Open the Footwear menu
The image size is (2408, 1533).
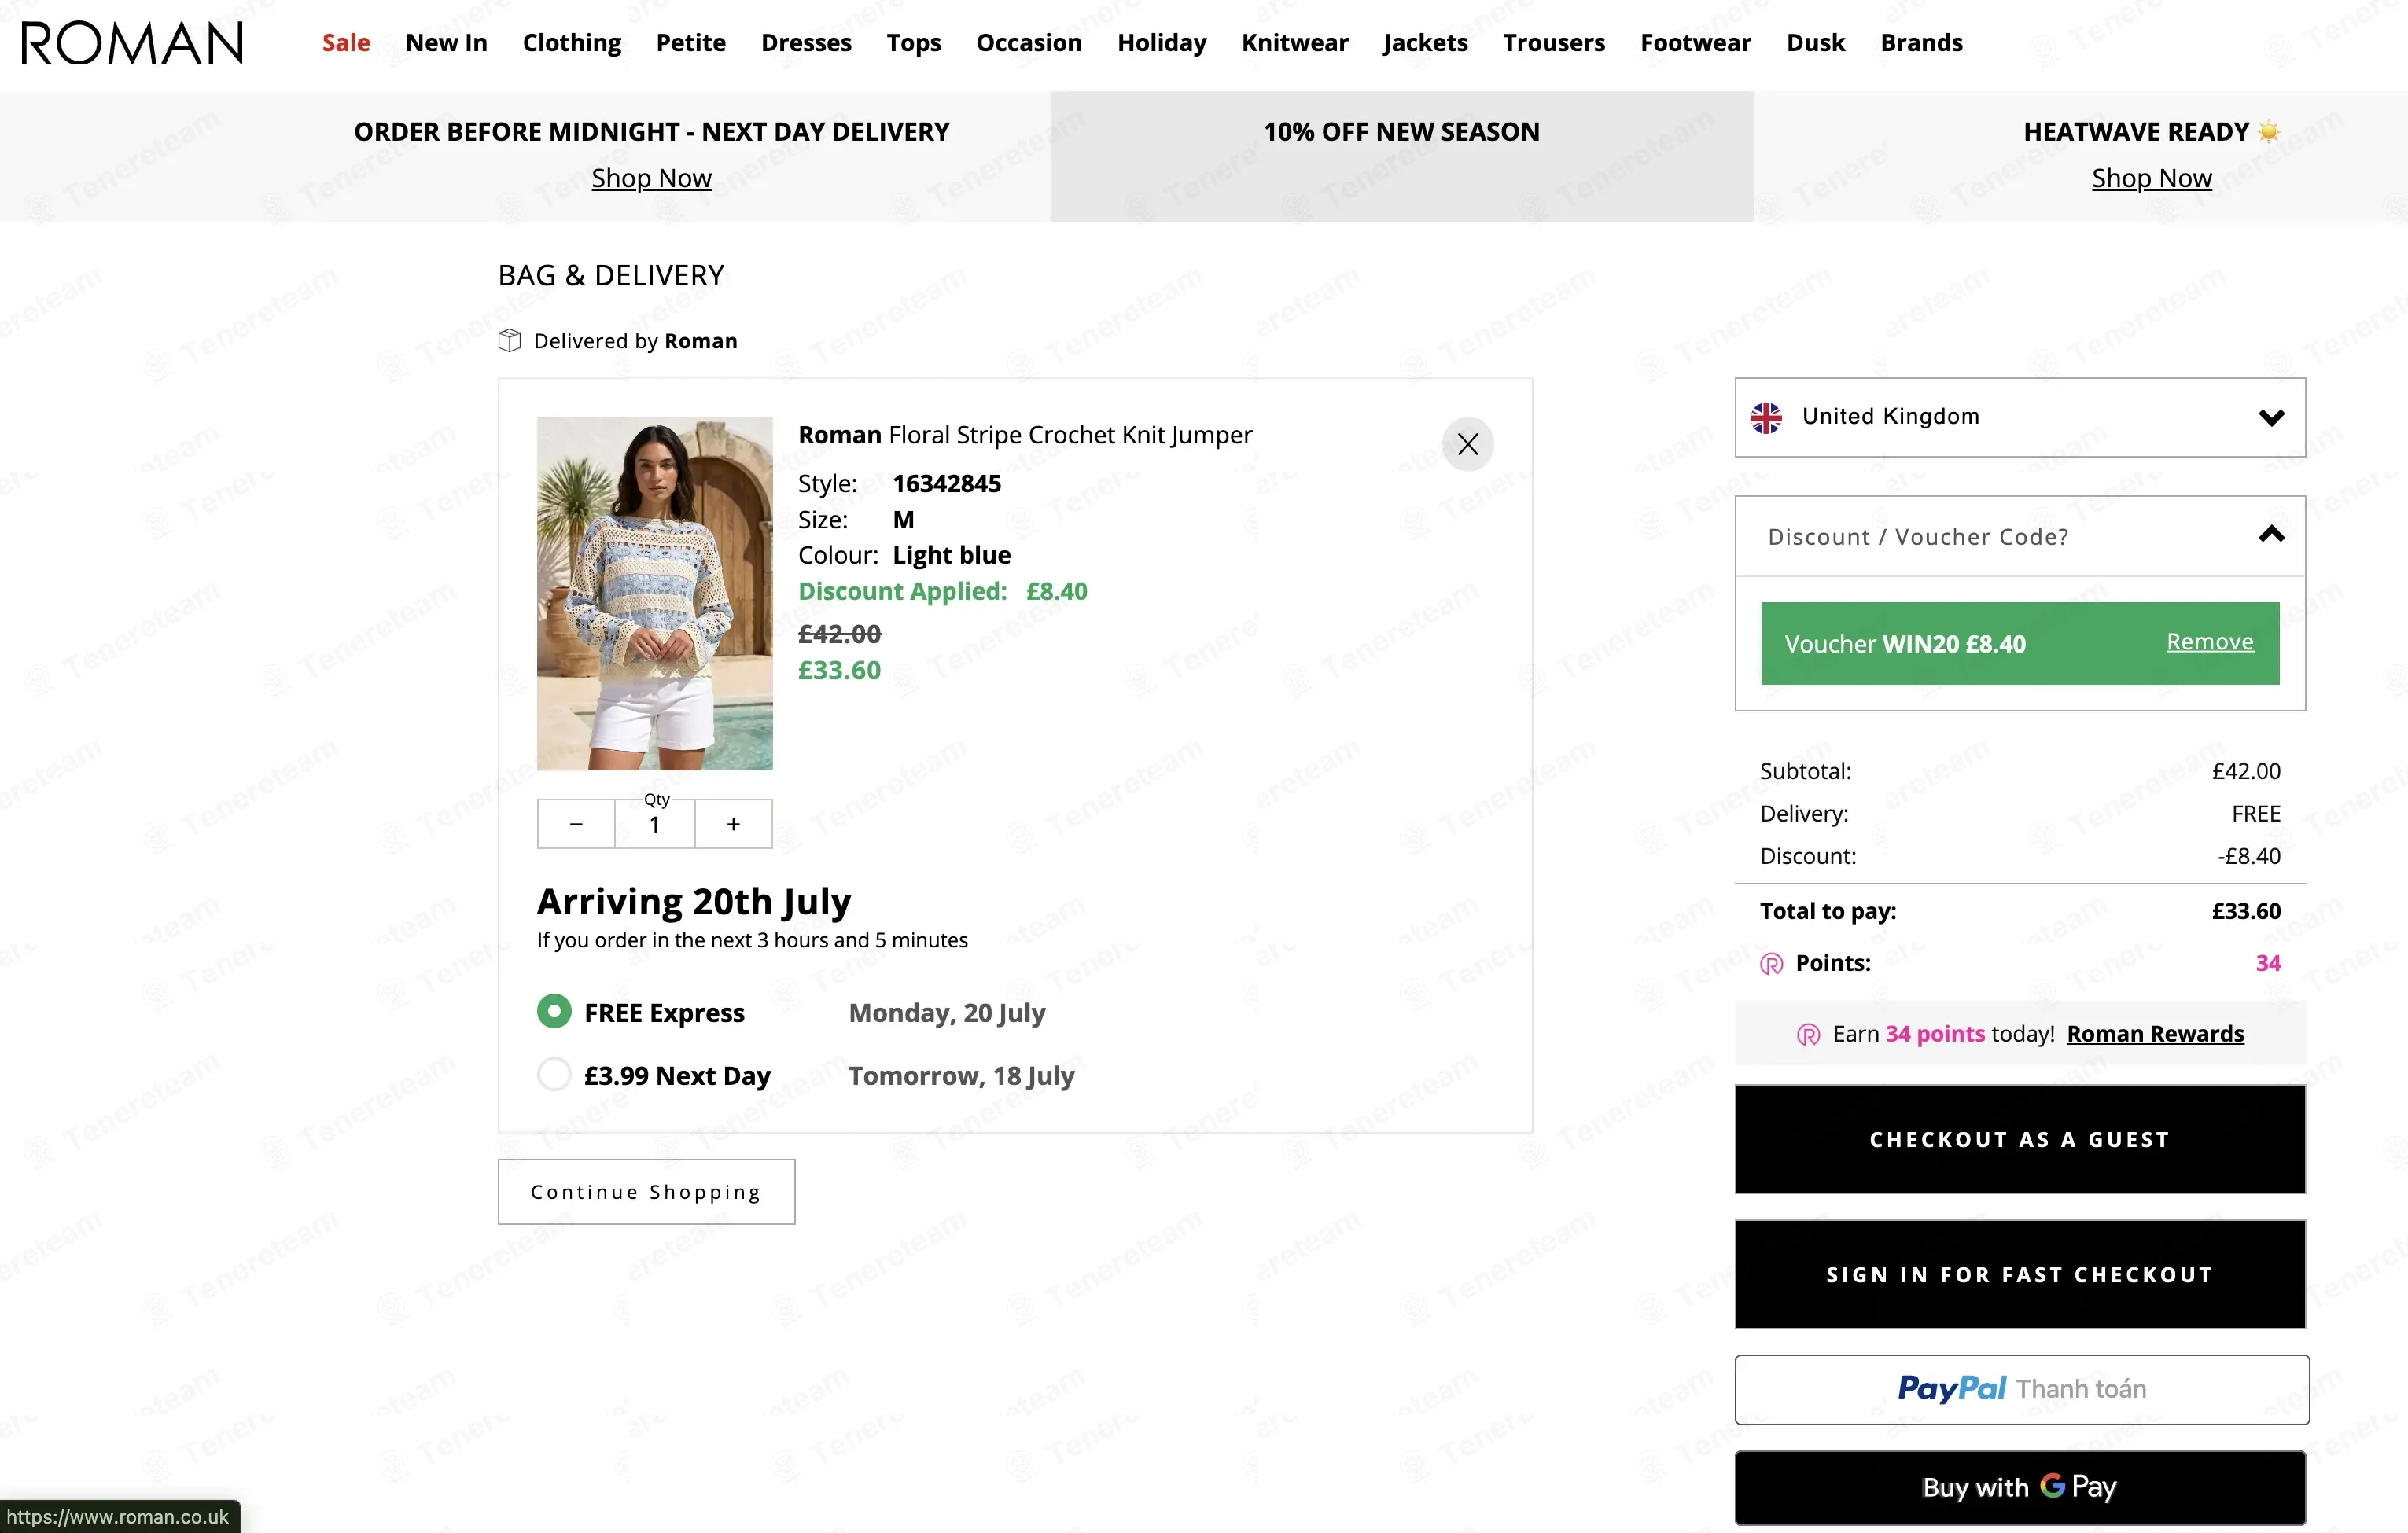click(1696, 43)
